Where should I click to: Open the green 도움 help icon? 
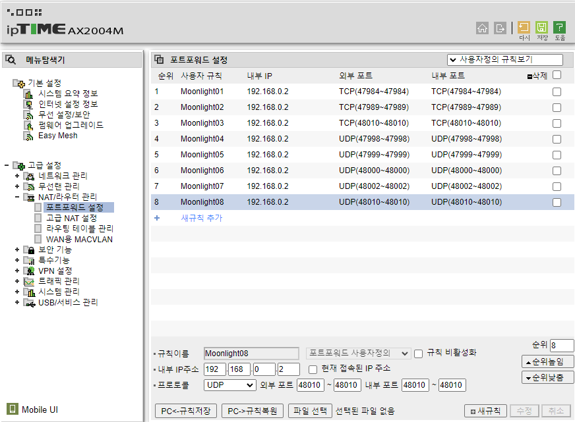[559, 28]
